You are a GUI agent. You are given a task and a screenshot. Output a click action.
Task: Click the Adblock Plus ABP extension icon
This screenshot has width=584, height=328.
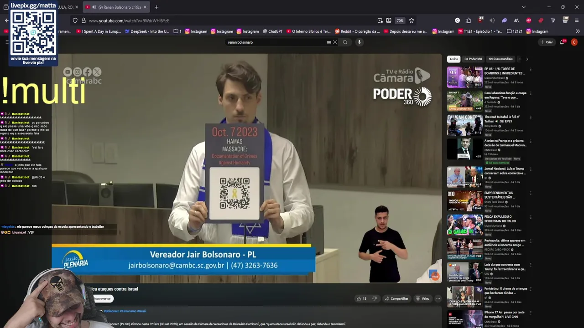click(528, 20)
